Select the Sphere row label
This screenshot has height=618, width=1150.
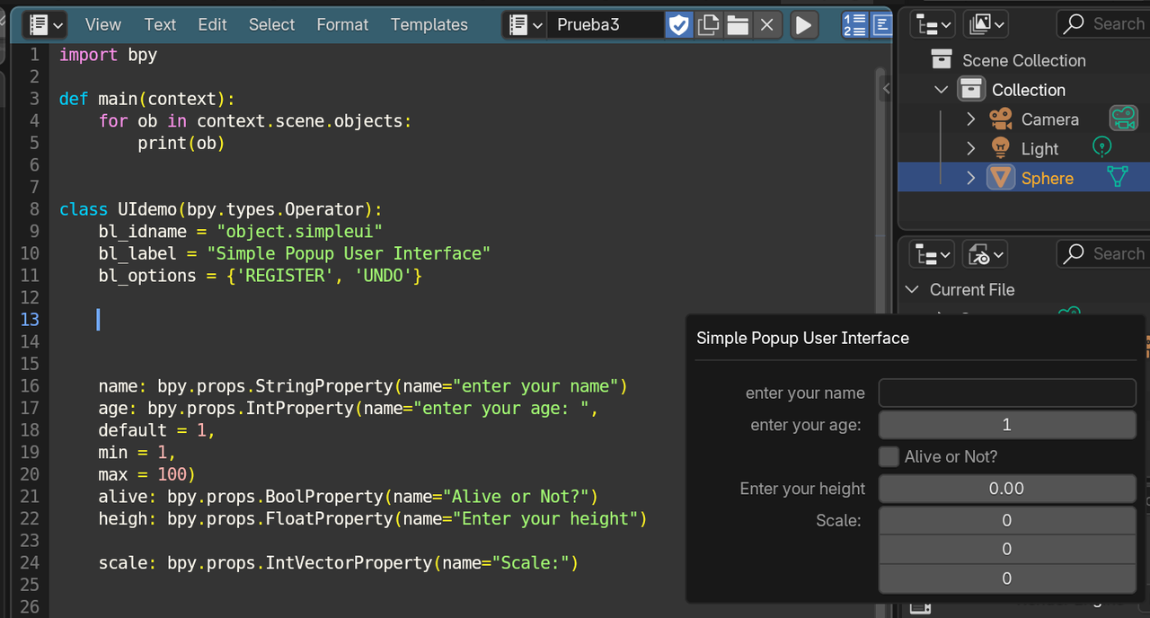point(1047,179)
